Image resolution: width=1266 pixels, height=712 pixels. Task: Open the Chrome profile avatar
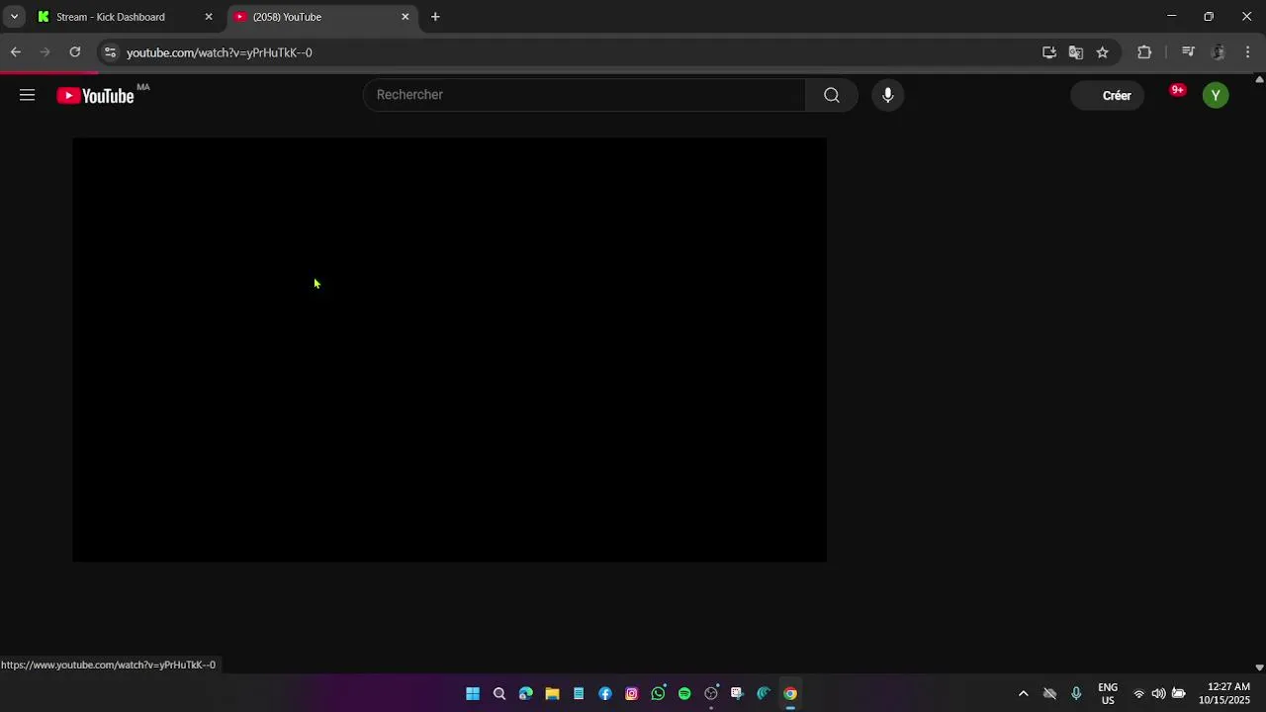pyautogui.click(x=1219, y=52)
